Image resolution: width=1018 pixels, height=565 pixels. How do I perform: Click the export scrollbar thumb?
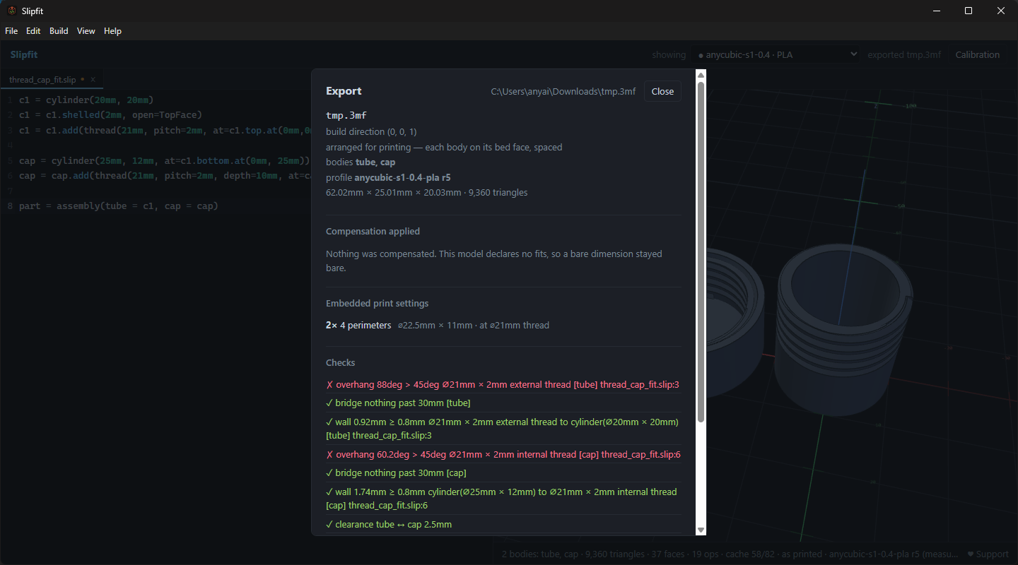(x=701, y=252)
